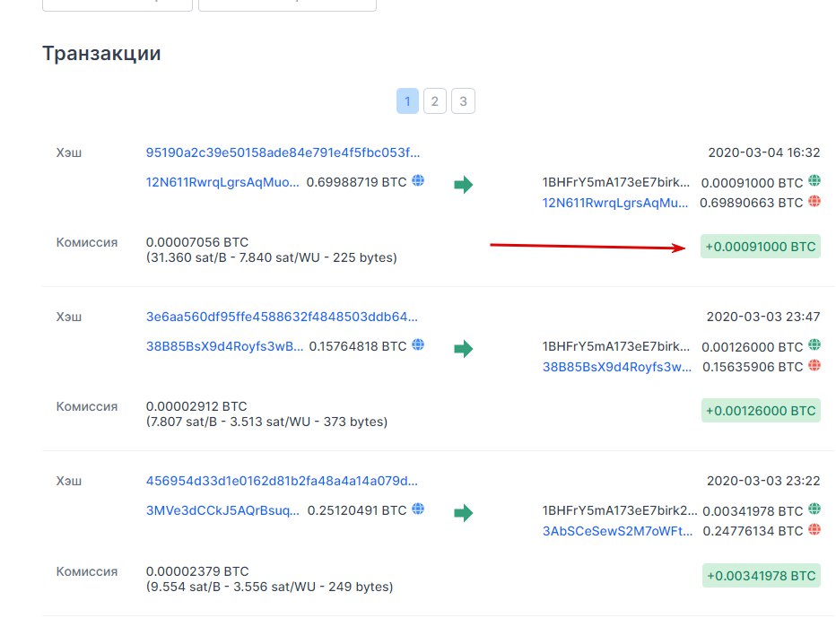Click green arrow in 2020-03-03 23:22 transaction

pyautogui.click(x=464, y=513)
